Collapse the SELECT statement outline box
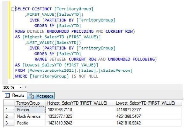This screenshot has height=128, width=185. click(x=13, y=9)
